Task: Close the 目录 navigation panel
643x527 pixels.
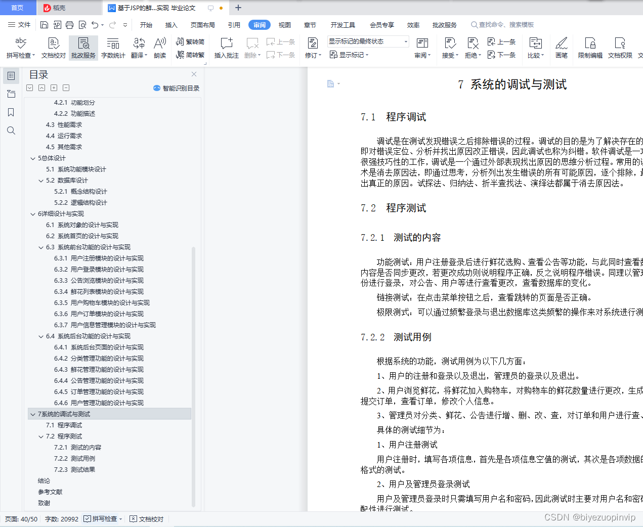Action: (x=194, y=74)
